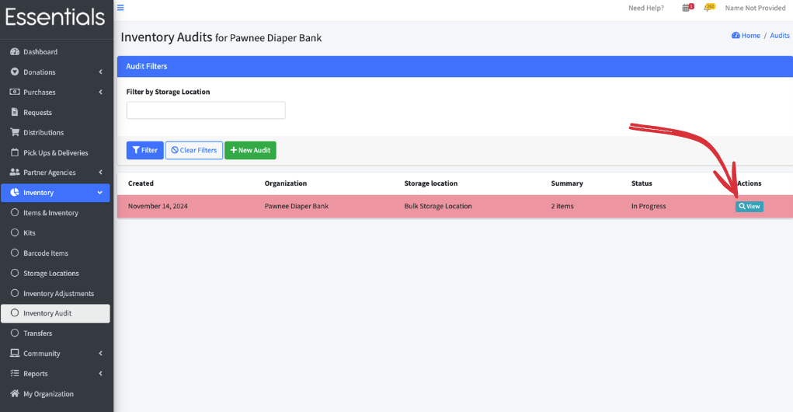Click the Home breadcrumb dashboard icon
This screenshot has width=793, height=412.
736,36
